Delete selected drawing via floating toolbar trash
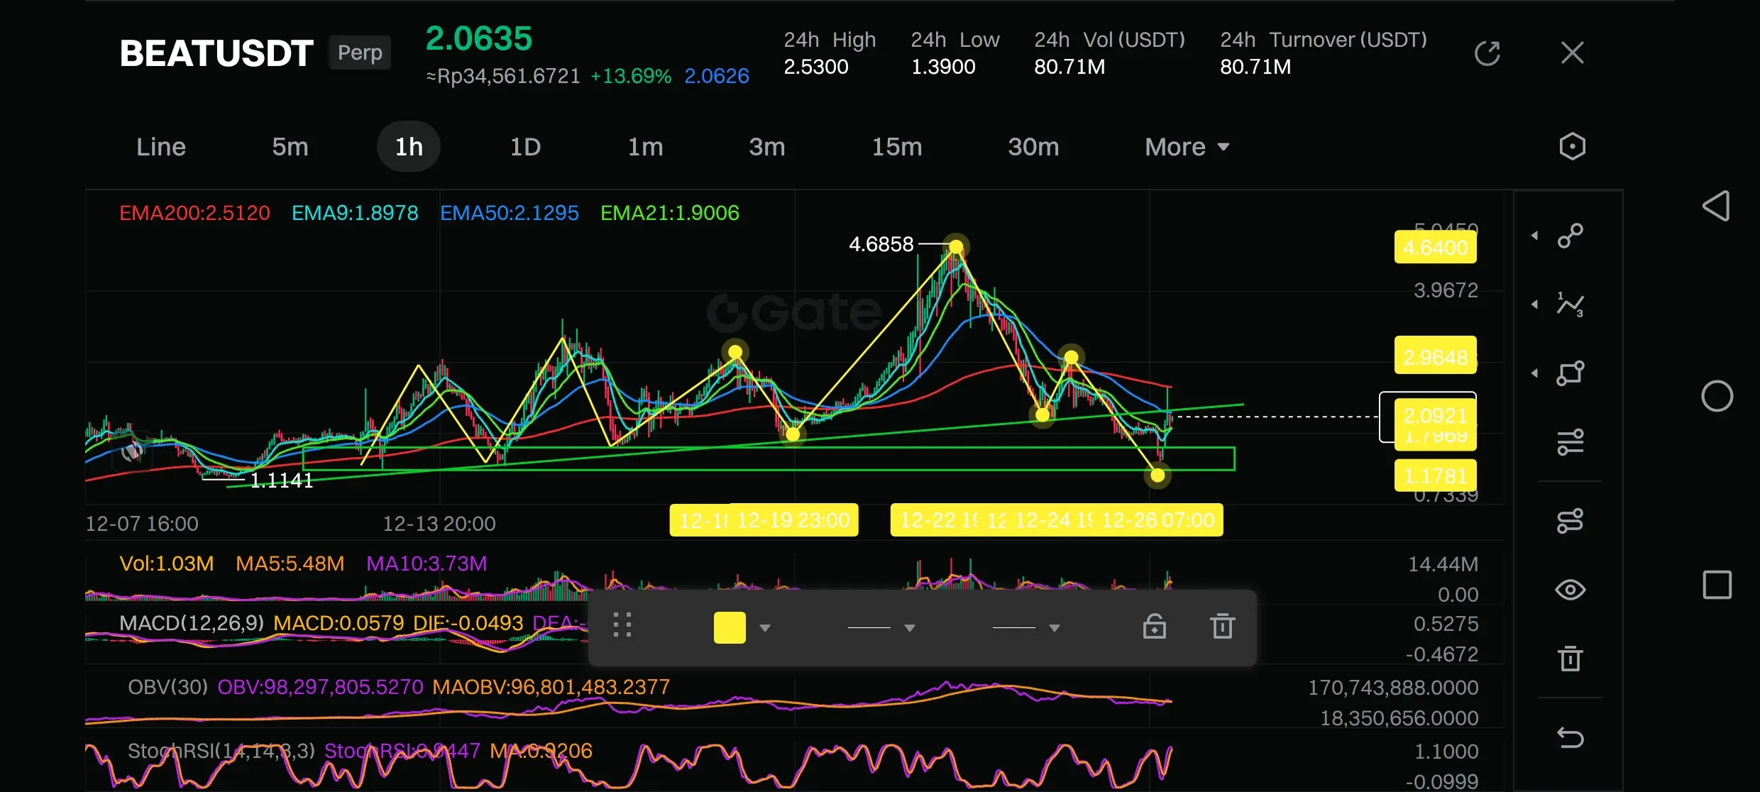Image resolution: width=1760 pixels, height=792 pixels. [x=1222, y=627]
